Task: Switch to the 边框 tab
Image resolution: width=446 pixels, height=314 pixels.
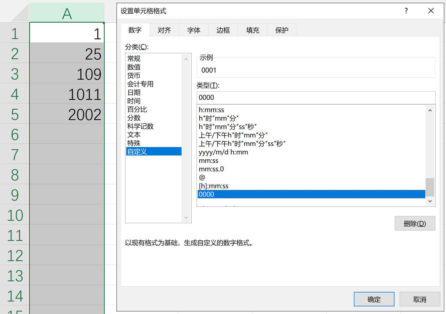Action: pos(223,30)
